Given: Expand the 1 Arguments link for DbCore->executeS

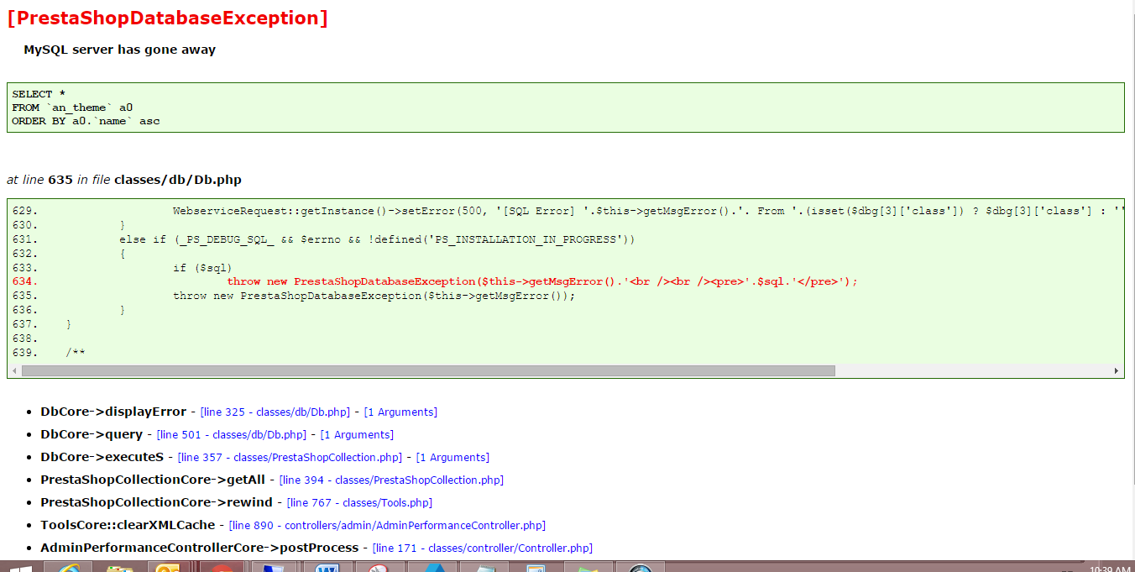Looking at the screenshot, I should (x=452, y=458).
